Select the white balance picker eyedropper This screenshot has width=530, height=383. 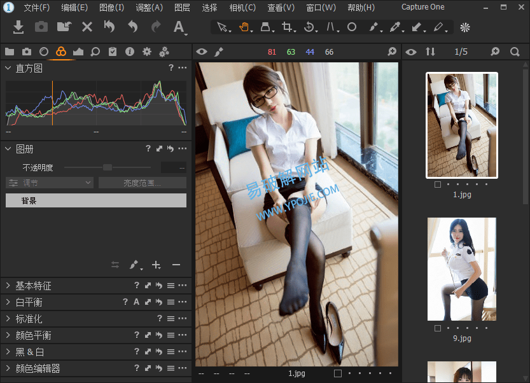click(x=394, y=27)
